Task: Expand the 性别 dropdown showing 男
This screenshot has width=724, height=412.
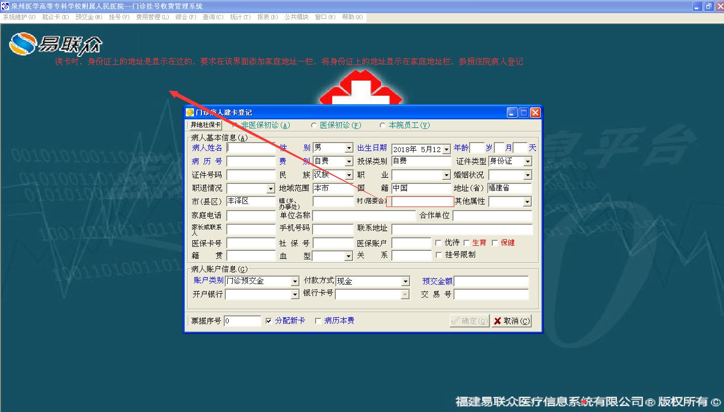Action: (x=349, y=148)
